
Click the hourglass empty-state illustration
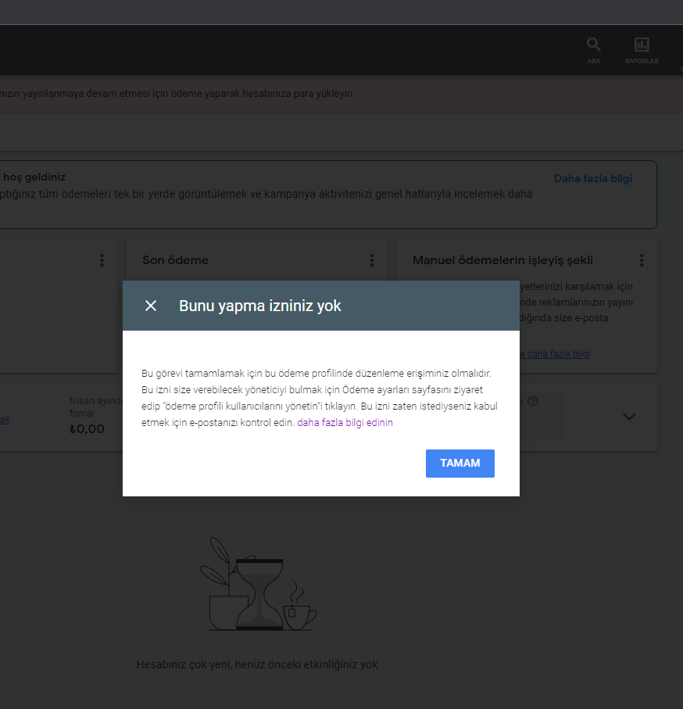[258, 584]
